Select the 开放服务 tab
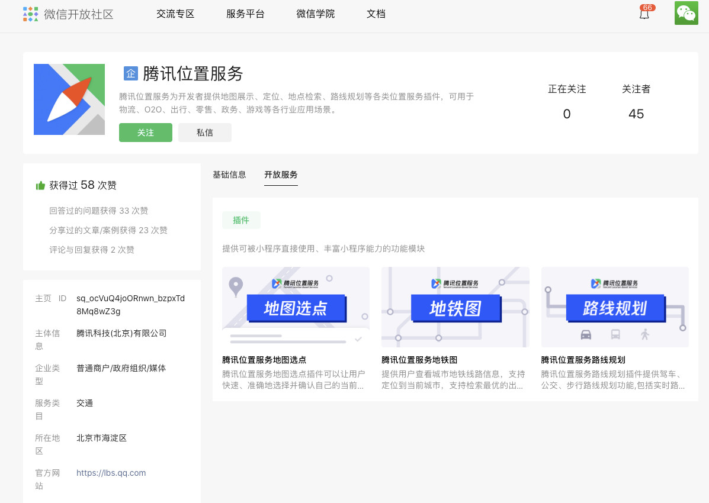 (x=281, y=175)
